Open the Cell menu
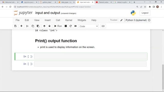Screen dimensions: 164x92 (58, 20)
